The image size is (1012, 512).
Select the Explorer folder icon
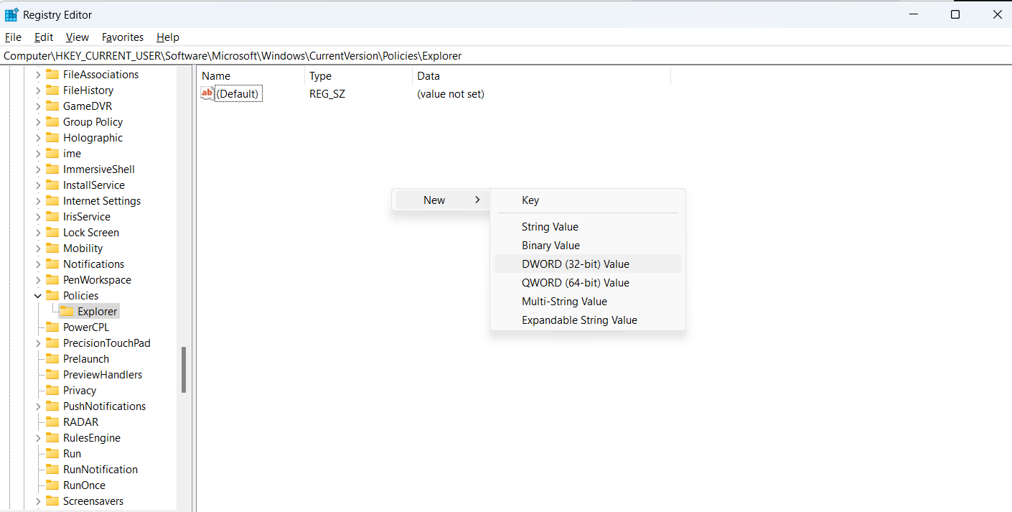pyautogui.click(x=69, y=311)
